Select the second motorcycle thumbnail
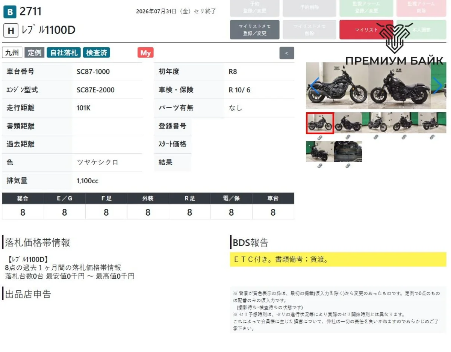 (348, 123)
